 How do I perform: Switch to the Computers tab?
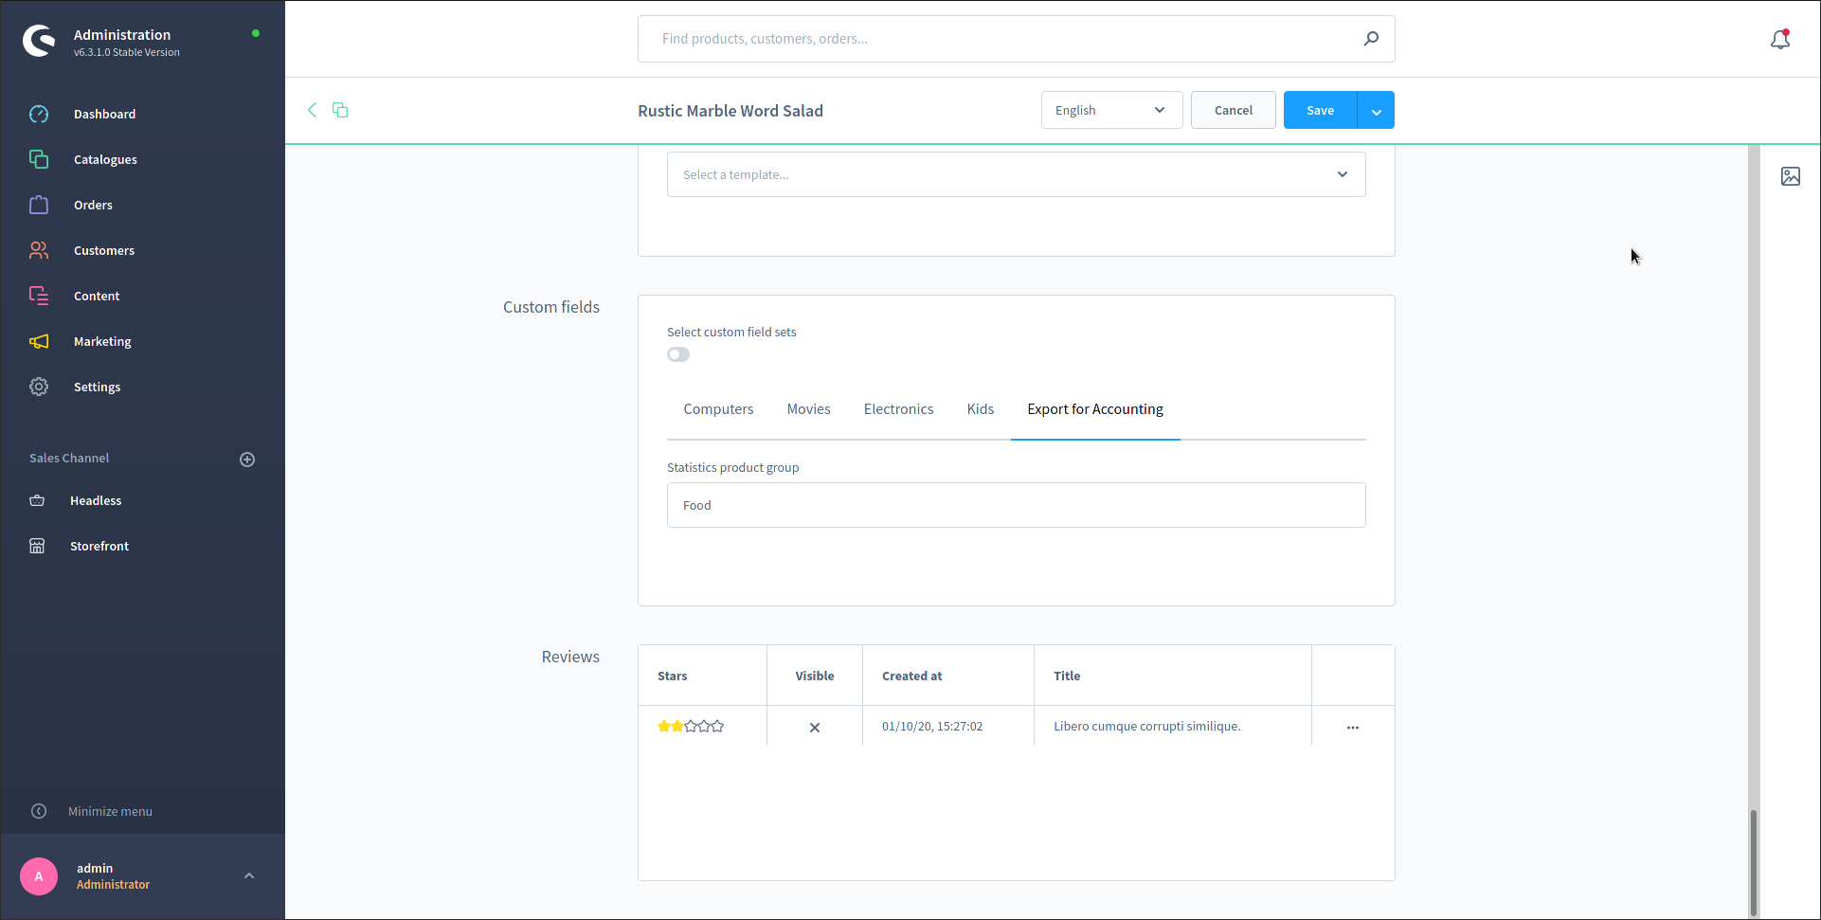[718, 409]
